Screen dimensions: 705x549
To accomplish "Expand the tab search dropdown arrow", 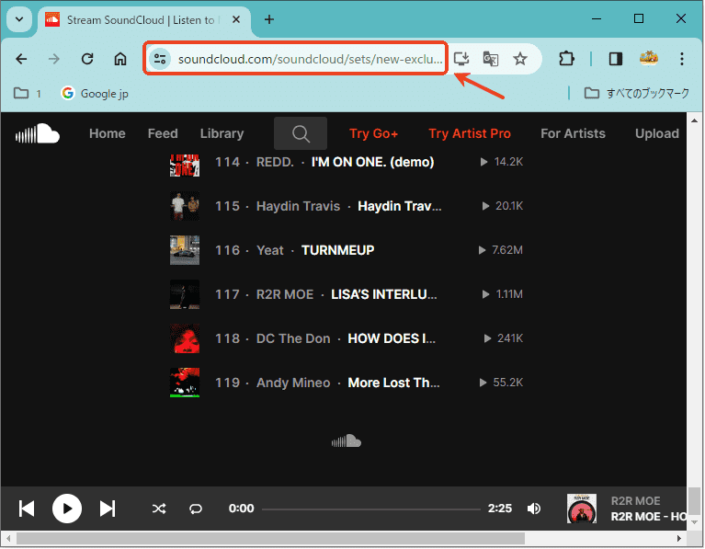I will click(19, 19).
